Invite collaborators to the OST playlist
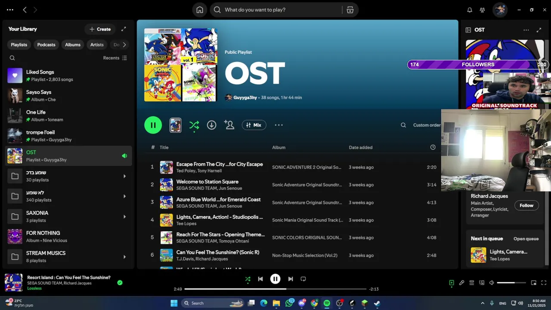551x310 pixels. pyautogui.click(x=229, y=125)
